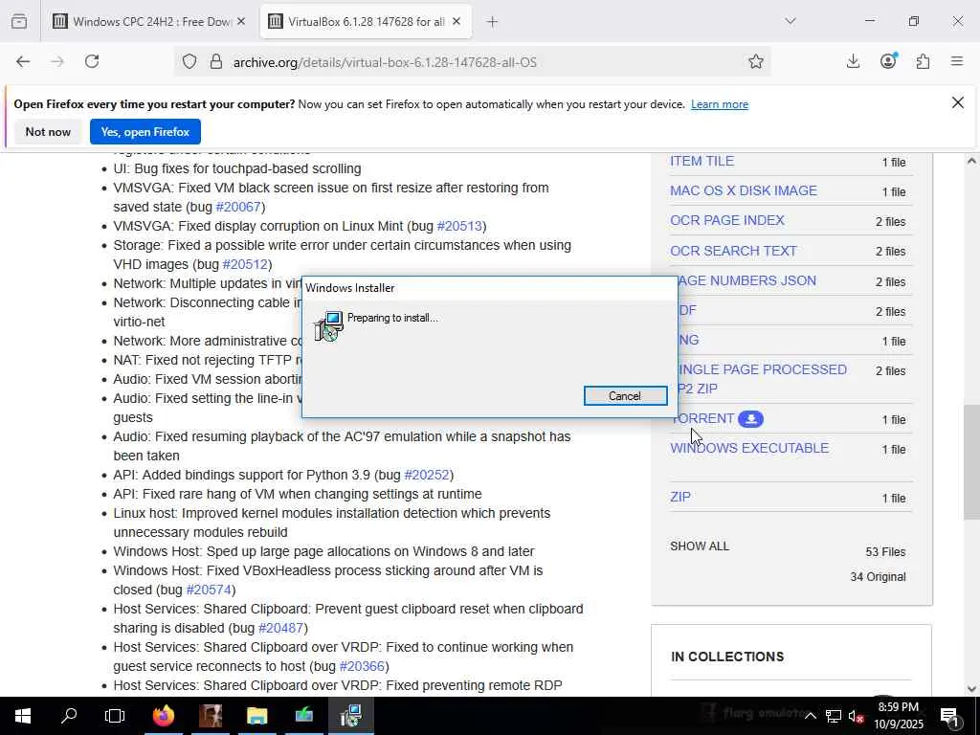Screen dimensions: 980x735
Task: Open muted volume tray icon
Action: click(x=857, y=716)
